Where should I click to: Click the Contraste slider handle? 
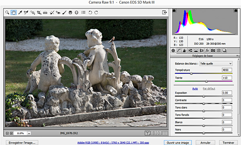(x=204, y=104)
